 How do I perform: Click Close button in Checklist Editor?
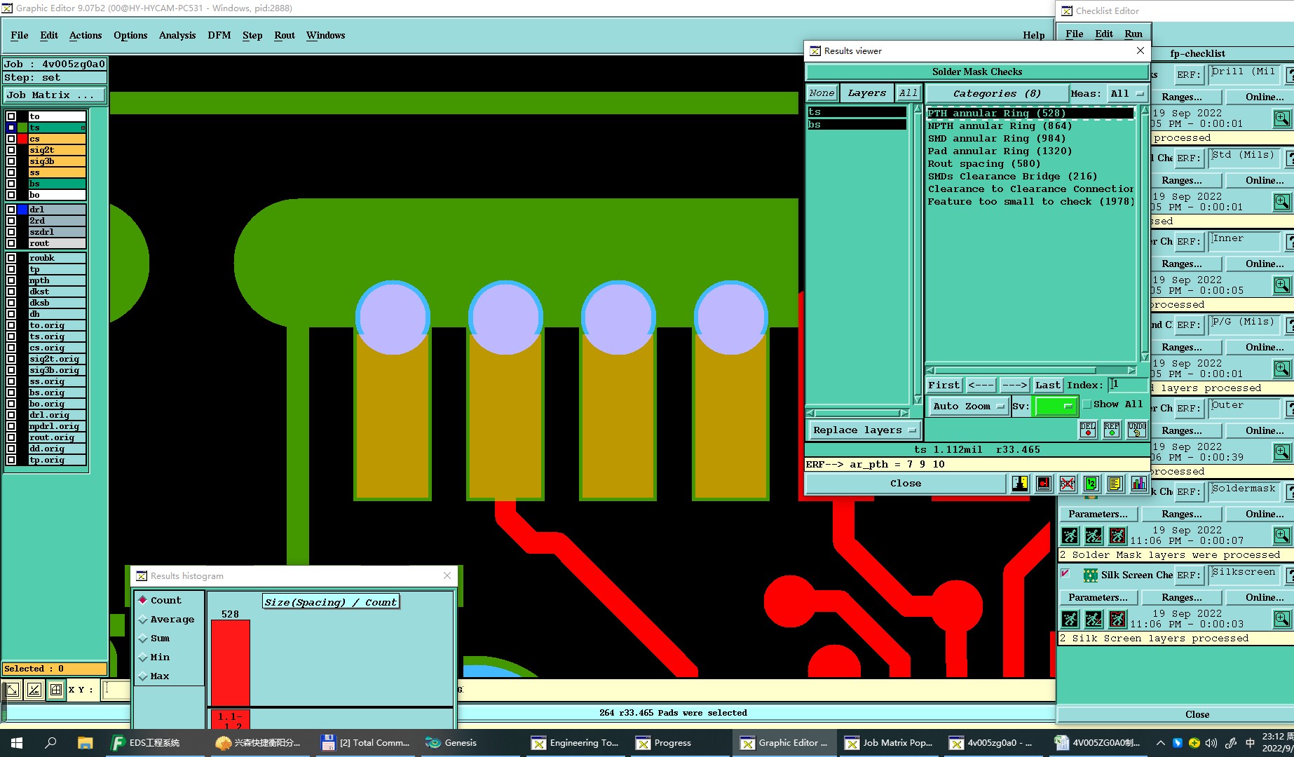[x=1197, y=714]
